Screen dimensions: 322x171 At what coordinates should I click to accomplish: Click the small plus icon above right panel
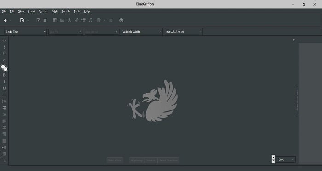(294, 40)
